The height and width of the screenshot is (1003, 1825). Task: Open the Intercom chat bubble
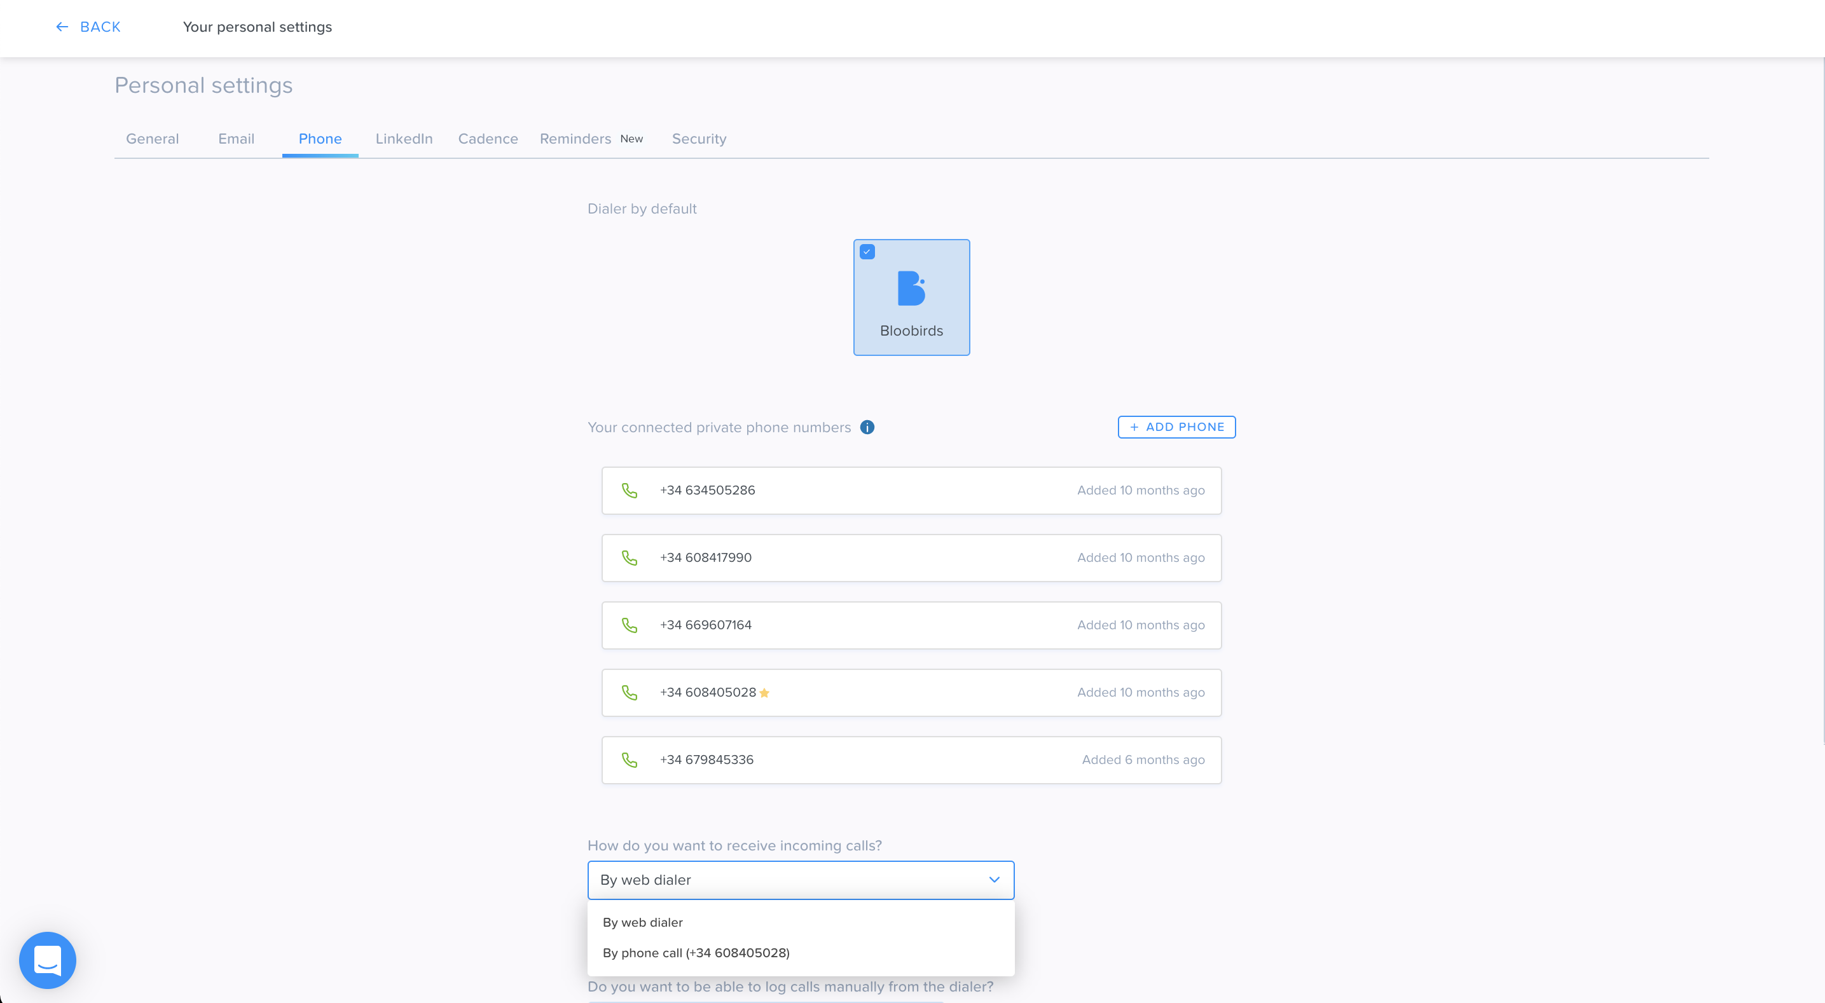click(x=48, y=960)
